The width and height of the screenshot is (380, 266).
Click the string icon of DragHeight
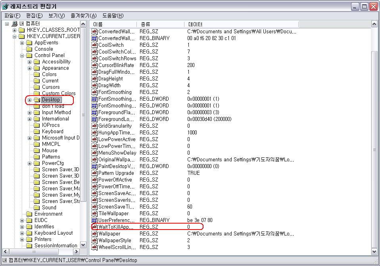(94, 79)
